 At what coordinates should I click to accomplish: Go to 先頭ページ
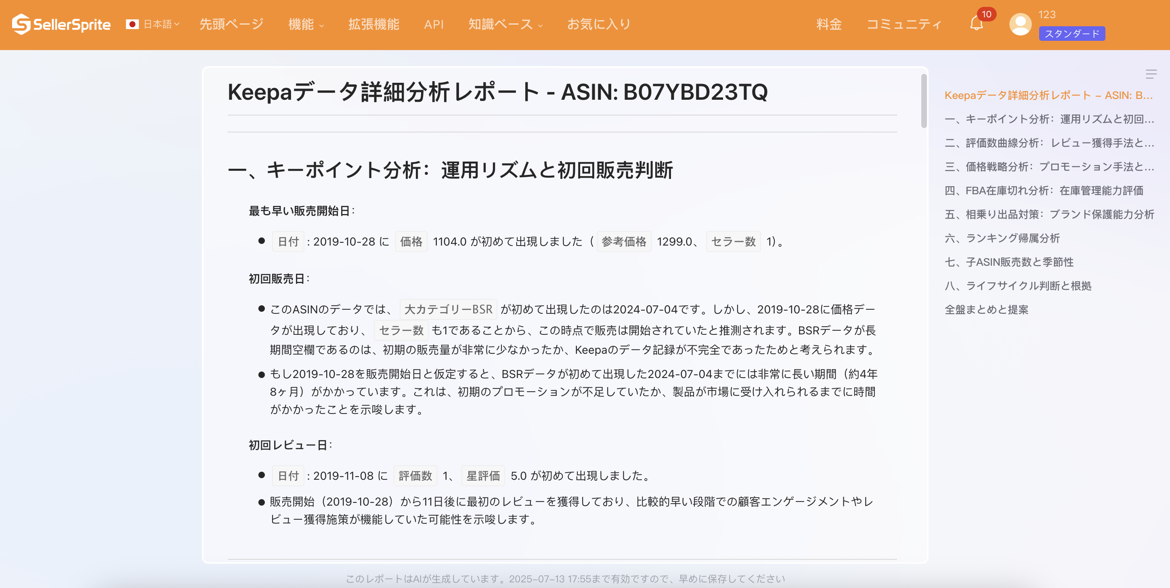coord(232,24)
